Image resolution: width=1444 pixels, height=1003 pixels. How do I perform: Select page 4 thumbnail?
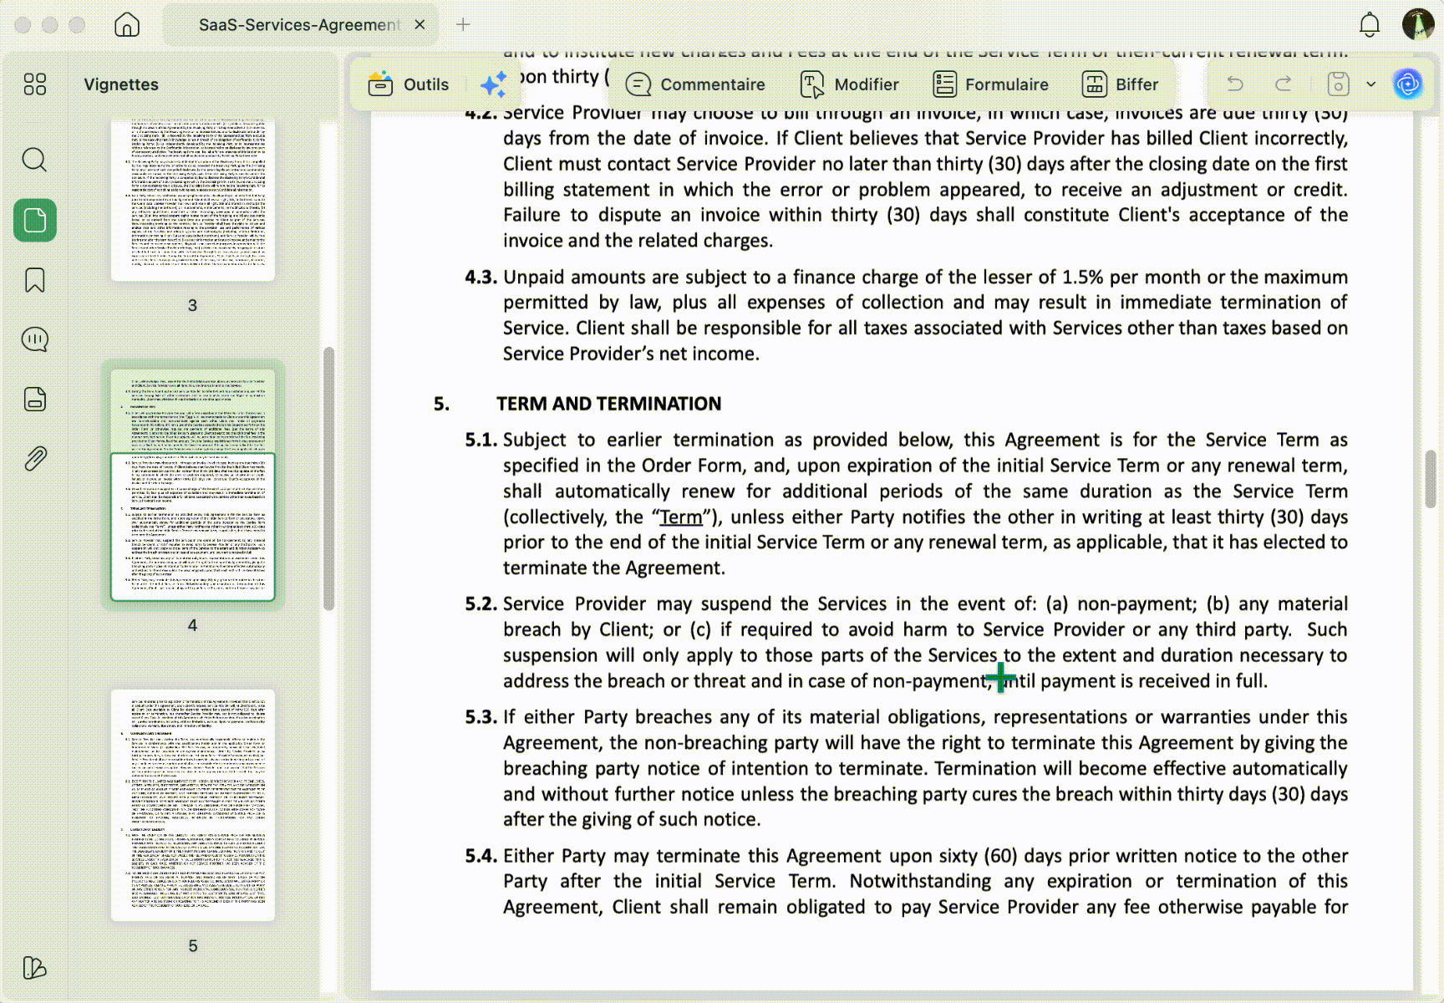193,485
